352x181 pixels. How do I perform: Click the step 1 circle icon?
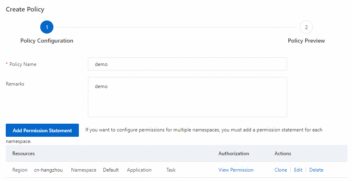(x=47, y=27)
